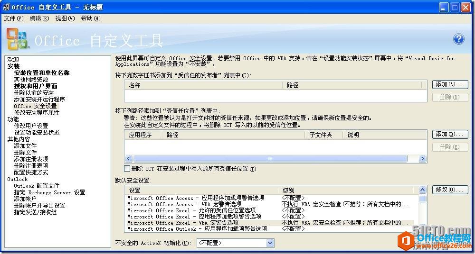Click 添加(D)... button for trusted locations

450,134
